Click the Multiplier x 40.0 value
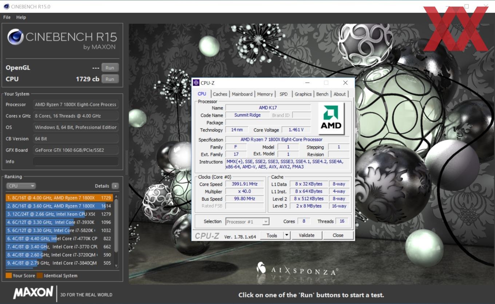Viewport: 495px width, 304px height. click(x=245, y=191)
